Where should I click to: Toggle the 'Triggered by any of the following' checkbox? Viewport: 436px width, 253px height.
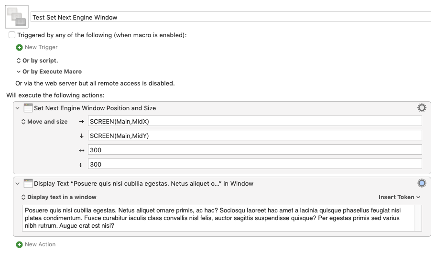point(12,35)
